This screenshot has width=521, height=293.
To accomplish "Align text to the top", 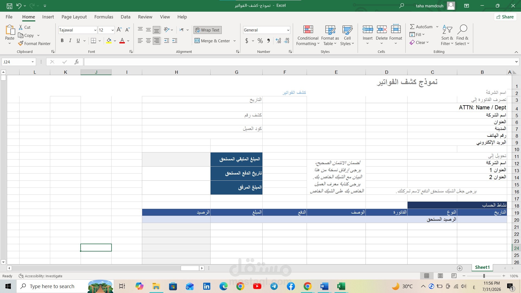I will [x=140, y=30].
